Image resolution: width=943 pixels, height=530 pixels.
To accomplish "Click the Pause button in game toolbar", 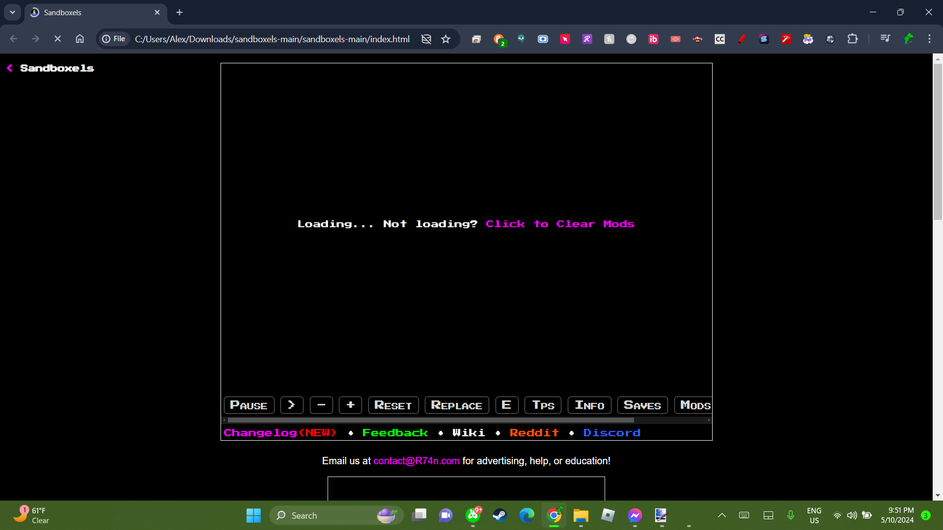I will point(249,405).
